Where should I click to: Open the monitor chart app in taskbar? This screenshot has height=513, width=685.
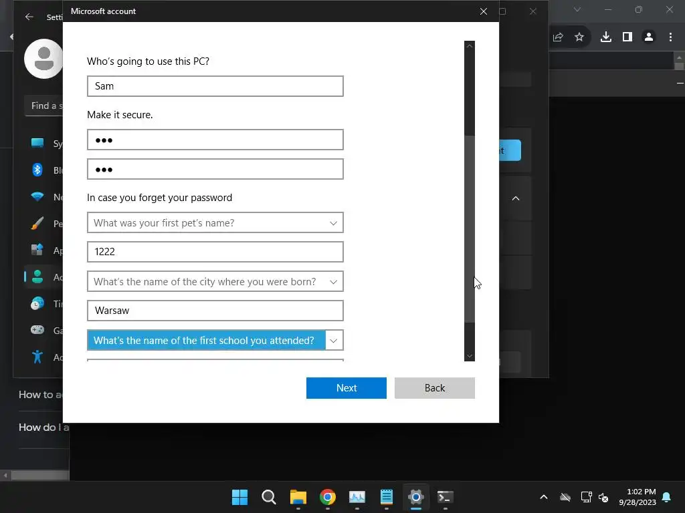[357, 497]
